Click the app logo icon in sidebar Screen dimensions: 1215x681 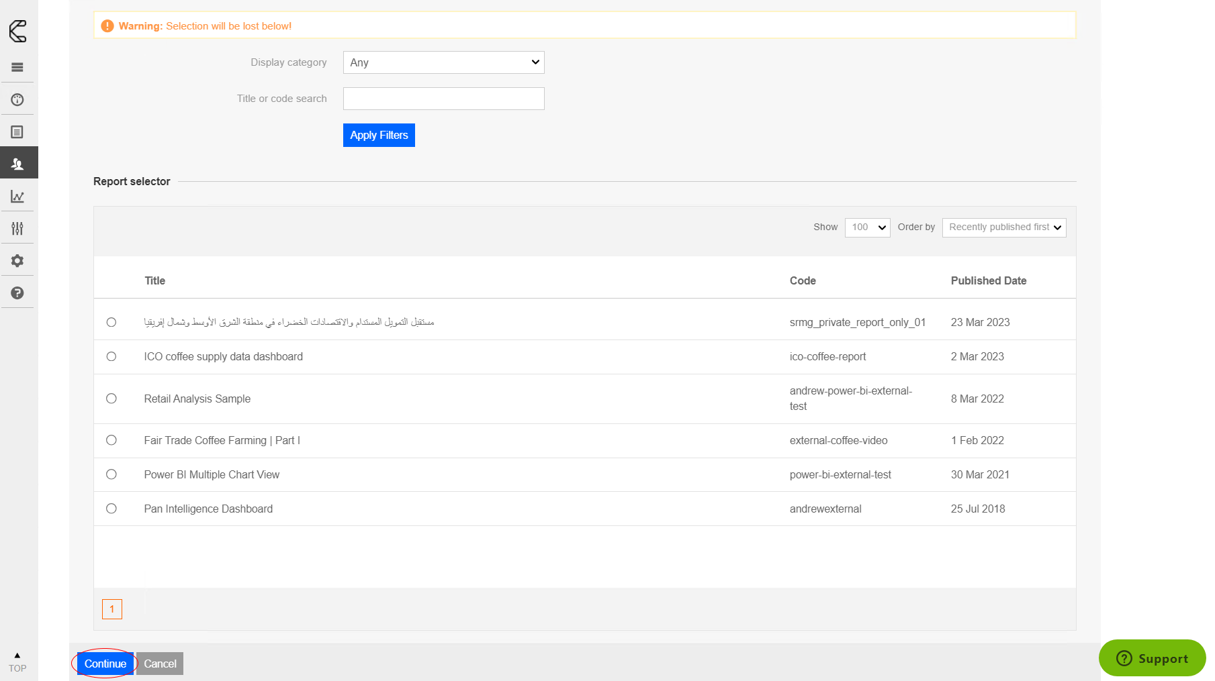tap(18, 31)
